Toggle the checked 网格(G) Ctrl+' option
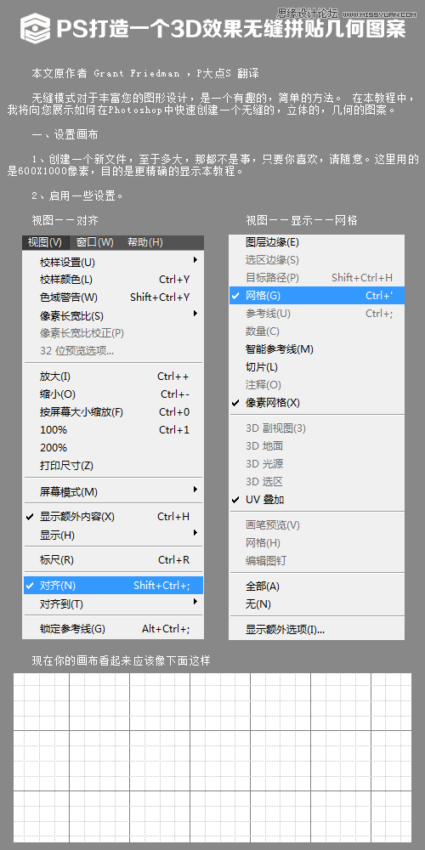425x850 pixels. coord(316,296)
